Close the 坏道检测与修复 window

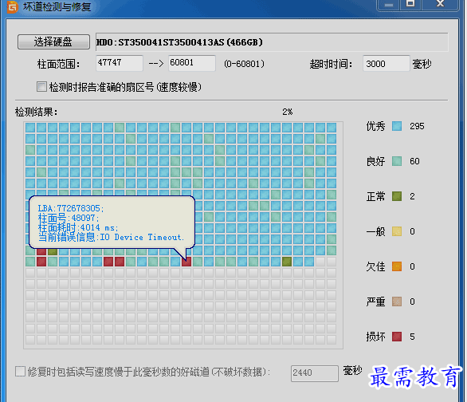440,5
